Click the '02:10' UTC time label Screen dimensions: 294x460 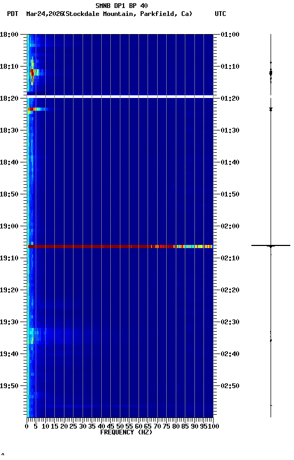point(230,258)
